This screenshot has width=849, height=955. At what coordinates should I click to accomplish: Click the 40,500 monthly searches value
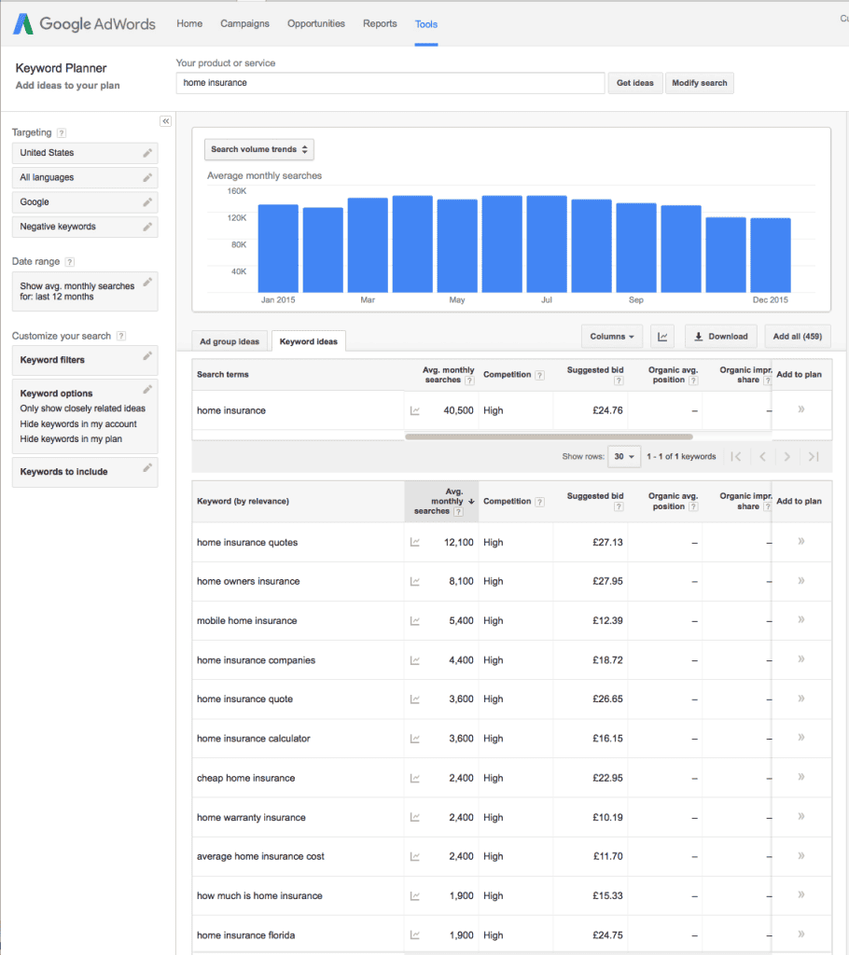pos(458,410)
